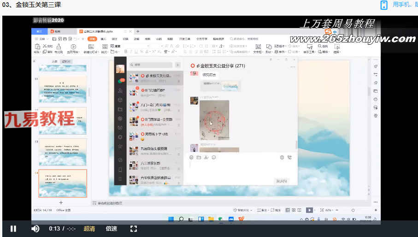The height and width of the screenshot is (237, 418).
Task: Enter fullscreen video mode
Action: point(134,229)
